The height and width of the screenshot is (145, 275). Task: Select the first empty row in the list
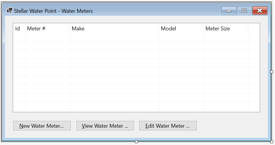pyautogui.click(x=136, y=37)
